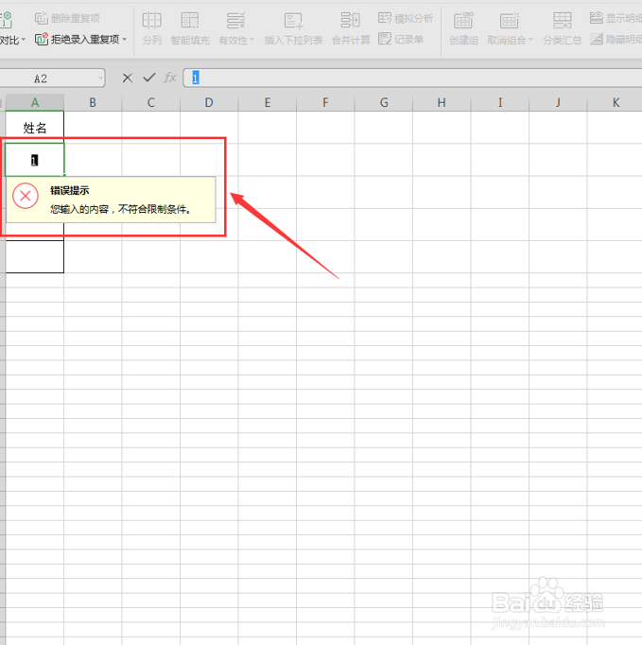Click the 插入下拉列表 icon

(x=293, y=21)
